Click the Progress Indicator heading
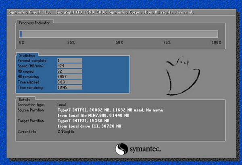Image resolution: width=242 pixels, height=165 pixels. click(x=34, y=23)
